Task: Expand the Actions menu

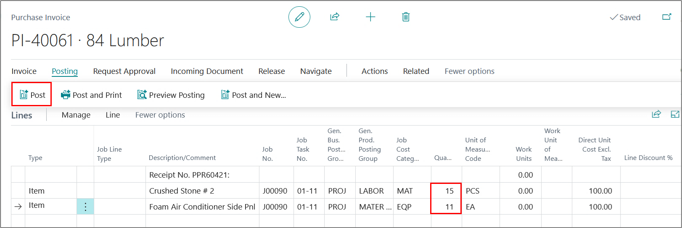Action: pos(374,71)
